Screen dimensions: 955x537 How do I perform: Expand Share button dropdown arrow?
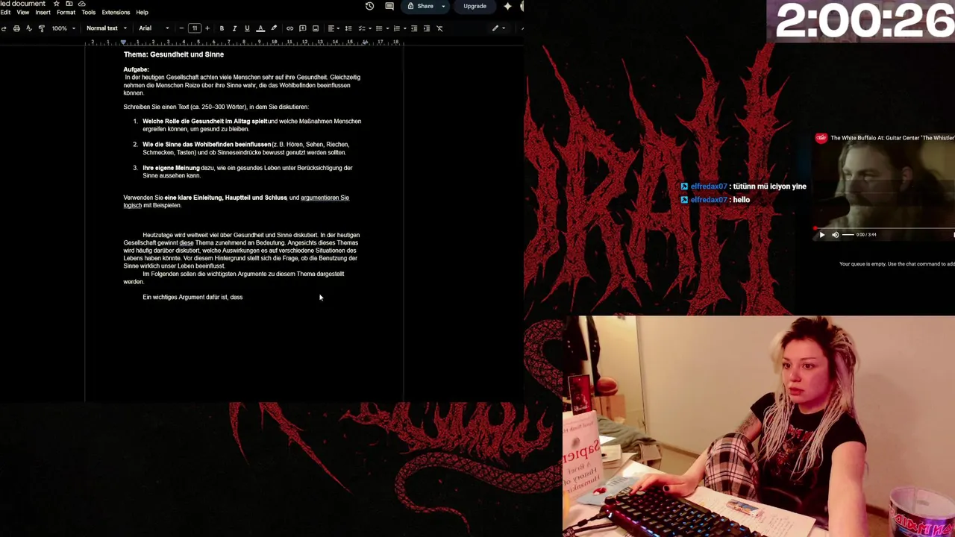point(443,6)
